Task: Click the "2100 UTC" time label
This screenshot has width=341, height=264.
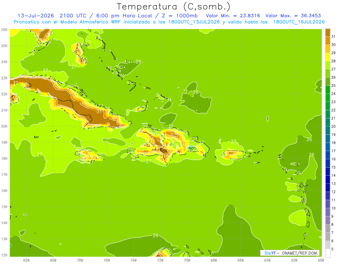Action: click(73, 16)
